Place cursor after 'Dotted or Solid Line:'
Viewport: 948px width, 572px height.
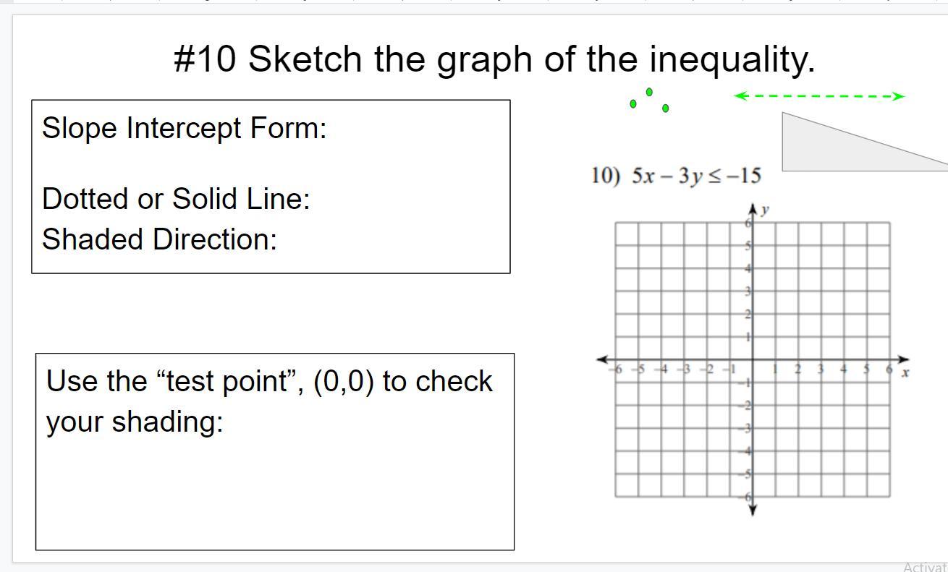(x=311, y=198)
